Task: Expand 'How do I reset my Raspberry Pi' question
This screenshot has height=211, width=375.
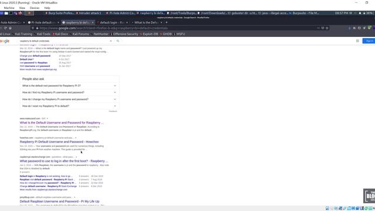Action: pos(69,106)
